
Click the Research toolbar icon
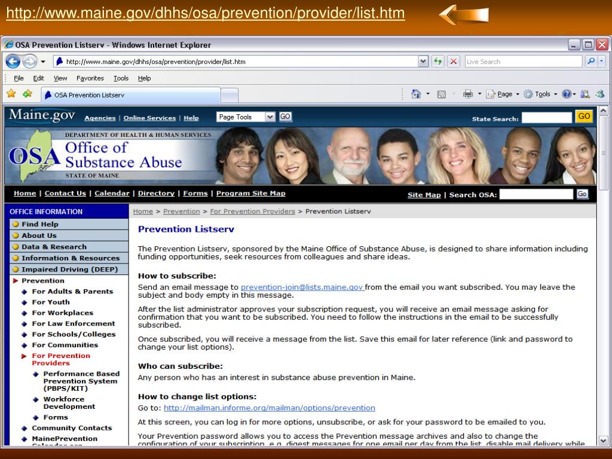(x=585, y=94)
